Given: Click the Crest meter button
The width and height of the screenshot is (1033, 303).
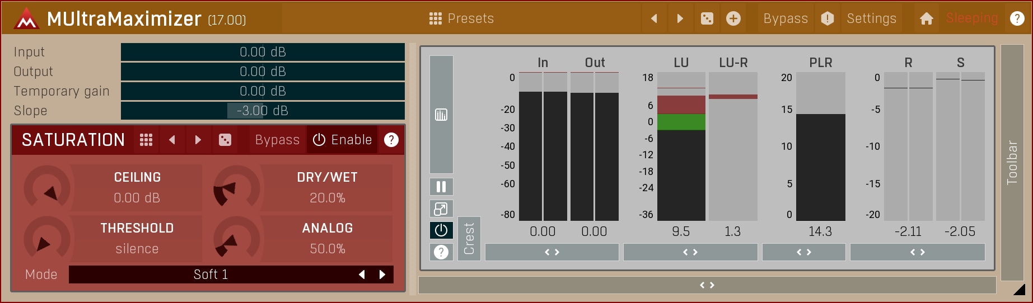Looking at the screenshot, I should [x=469, y=238].
